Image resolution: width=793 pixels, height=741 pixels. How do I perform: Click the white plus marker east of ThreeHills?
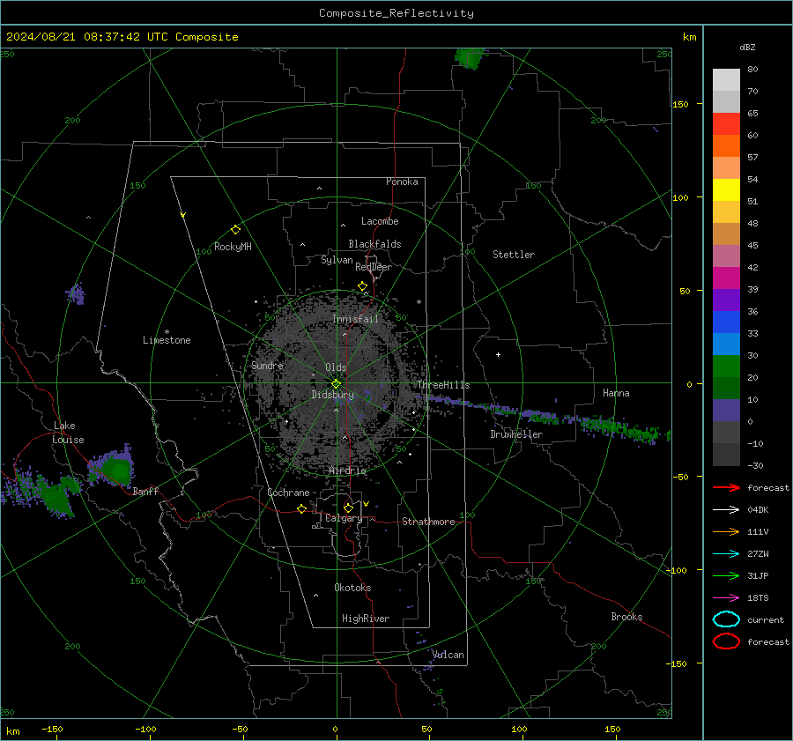coord(498,354)
